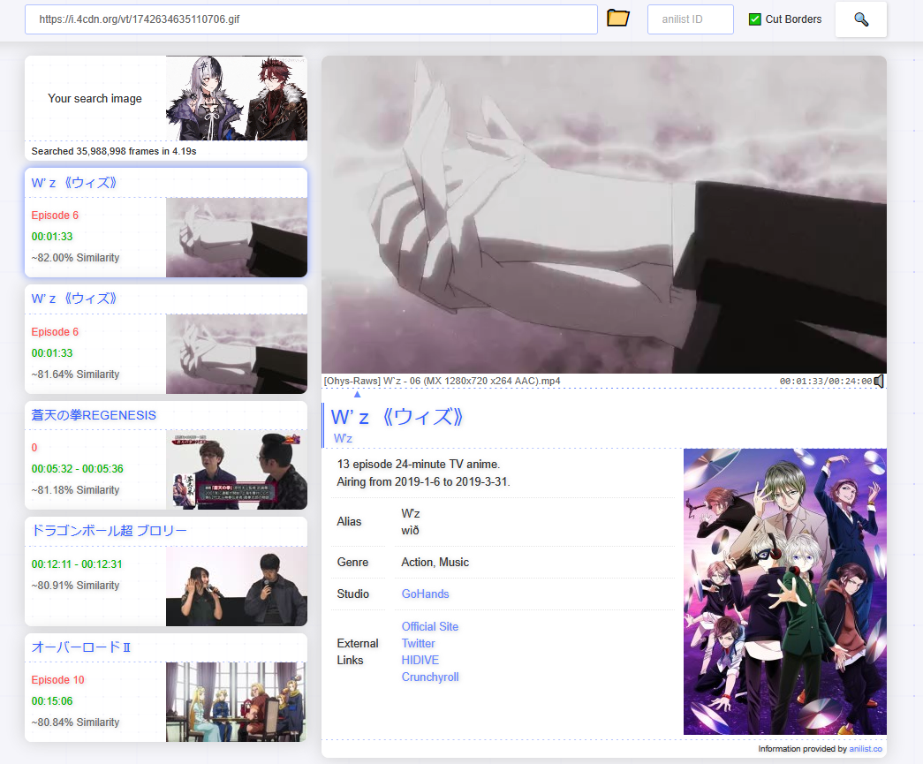Click the '00:01:33/00:24:00' playback time text
This screenshot has height=764, width=923.
825,382
